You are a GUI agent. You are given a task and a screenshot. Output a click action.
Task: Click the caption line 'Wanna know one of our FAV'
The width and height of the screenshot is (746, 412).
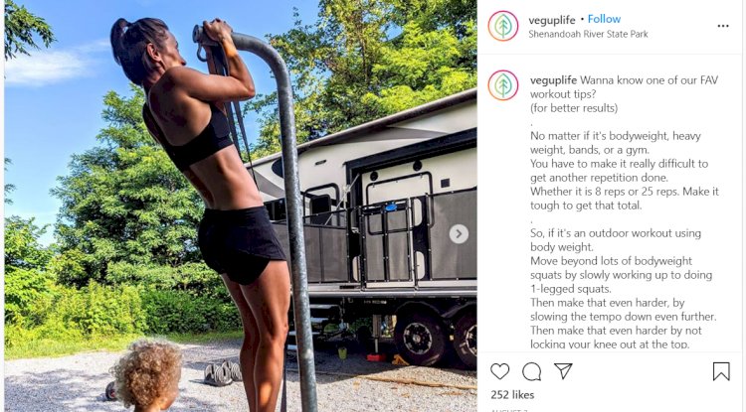(649, 80)
